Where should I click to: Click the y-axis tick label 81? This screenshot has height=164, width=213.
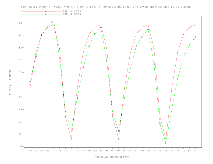[x=20, y=48]
